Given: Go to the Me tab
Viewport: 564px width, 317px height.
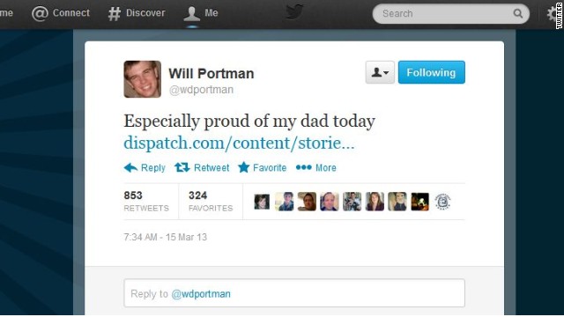Looking at the screenshot, I should (x=200, y=13).
